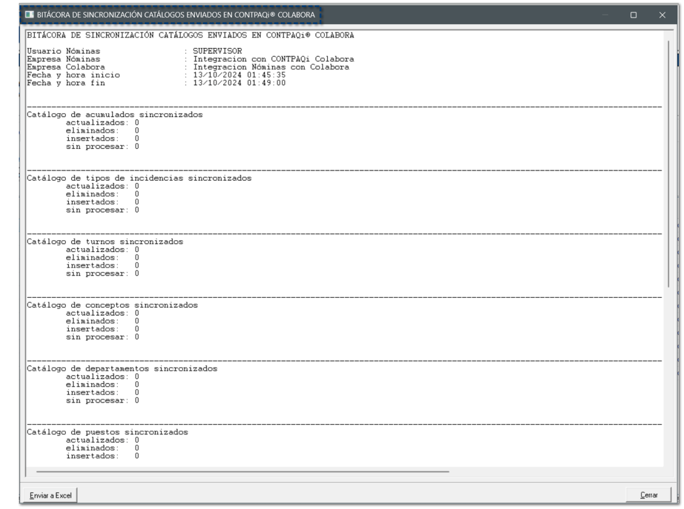Viewport: 684px width, 509px height.
Task: Click 'Catálogo de turnos sincronizados' heading
Action: coord(105,242)
